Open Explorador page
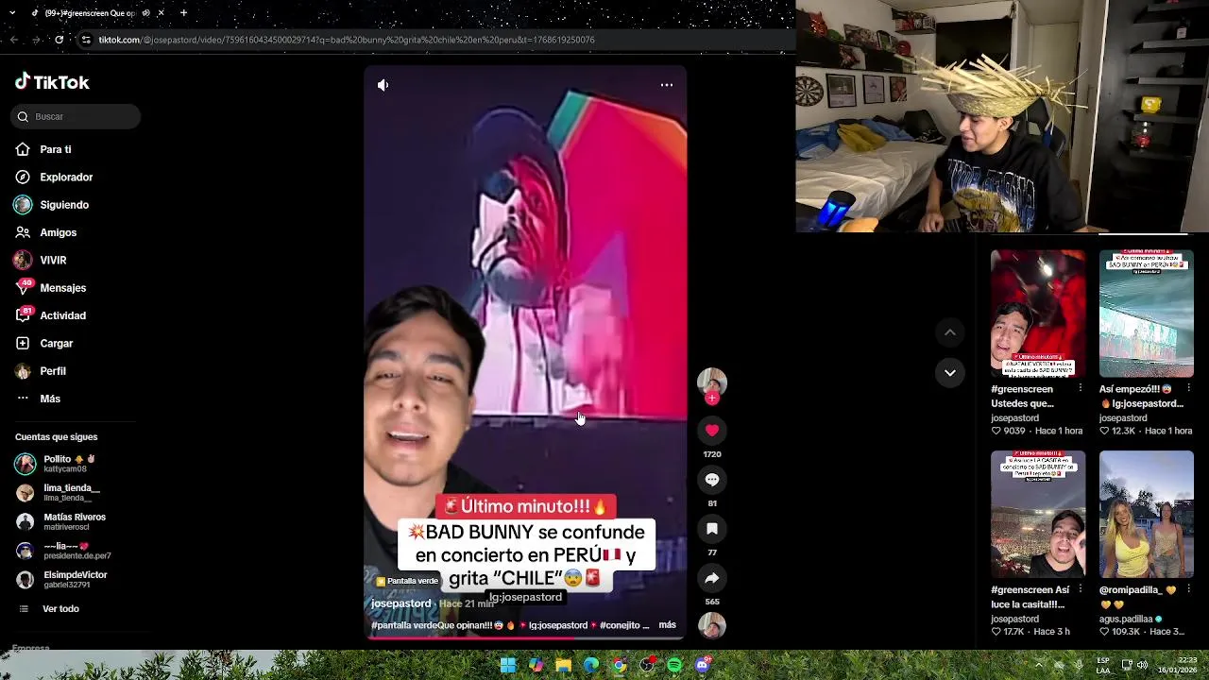Screen dimensions: 1209x680 (54, 177)
